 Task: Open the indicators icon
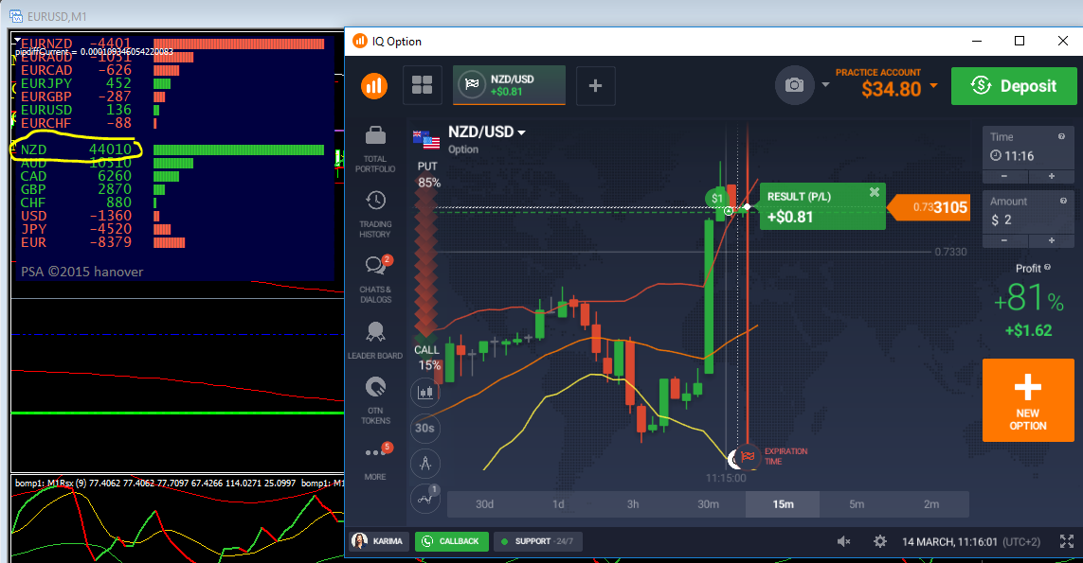425,498
